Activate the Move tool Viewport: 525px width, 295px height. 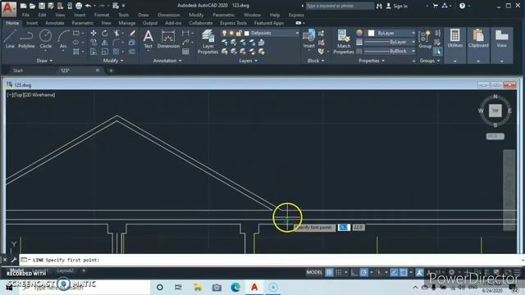pyautogui.click(x=94, y=33)
